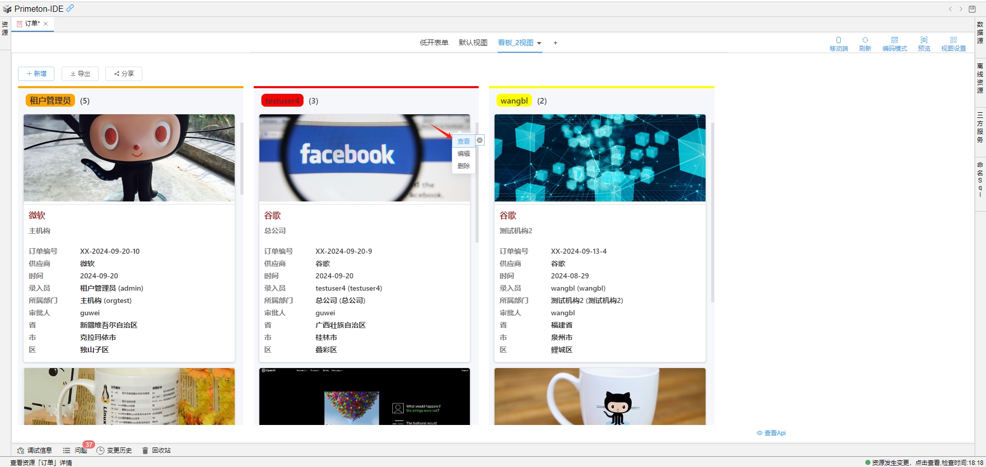Open the 回收站 recycle bin
Viewport: 986px width, 467px height.
[157, 450]
